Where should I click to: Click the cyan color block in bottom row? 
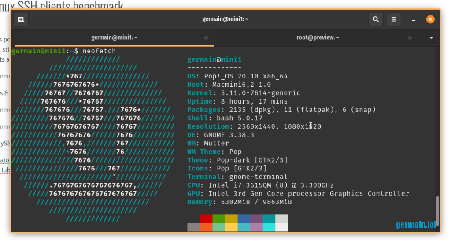tap(269, 227)
